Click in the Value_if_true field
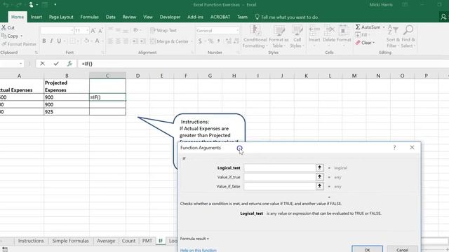 (x=279, y=177)
